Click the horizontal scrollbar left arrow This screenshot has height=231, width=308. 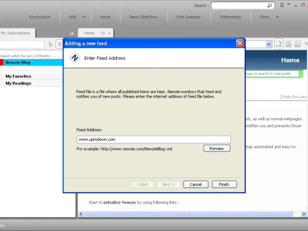click(81, 214)
